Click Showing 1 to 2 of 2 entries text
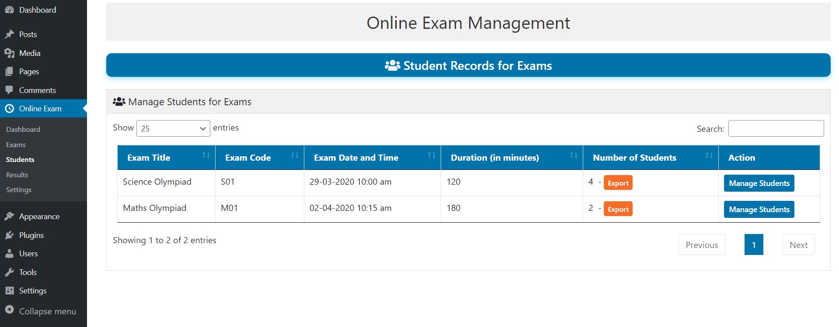The height and width of the screenshot is (327, 839). (x=164, y=240)
